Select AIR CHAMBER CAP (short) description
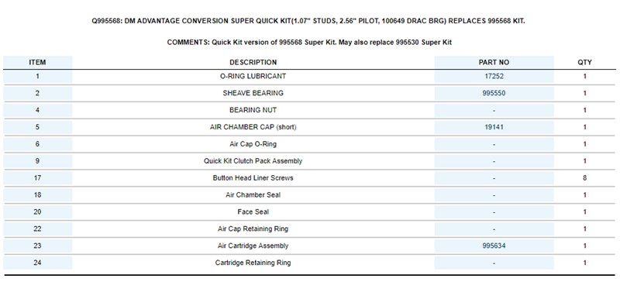Viewport: 620px width, 282px height. tap(253, 127)
